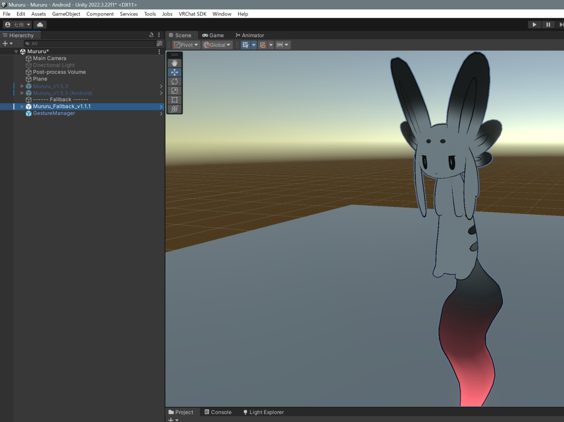Switch to the Game tab
The width and height of the screenshot is (564, 422).
pyautogui.click(x=213, y=35)
